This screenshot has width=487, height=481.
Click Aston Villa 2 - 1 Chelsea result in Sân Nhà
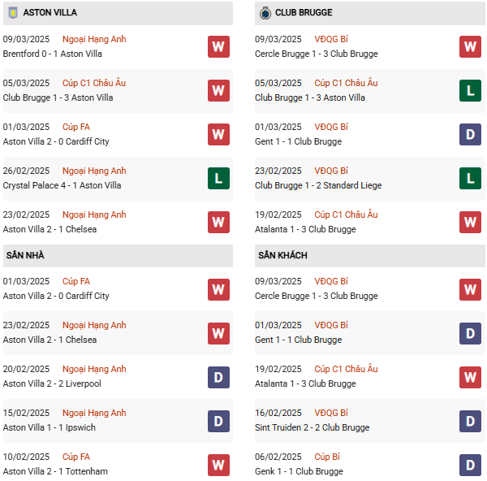tap(50, 340)
